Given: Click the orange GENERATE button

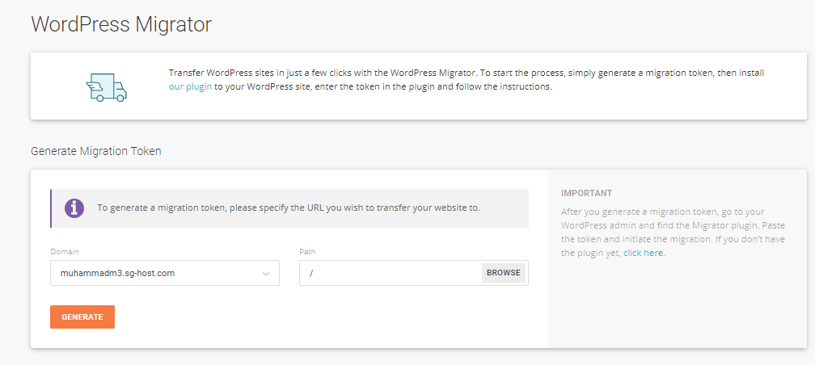Looking at the screenshot, I should tap(82, 317).
